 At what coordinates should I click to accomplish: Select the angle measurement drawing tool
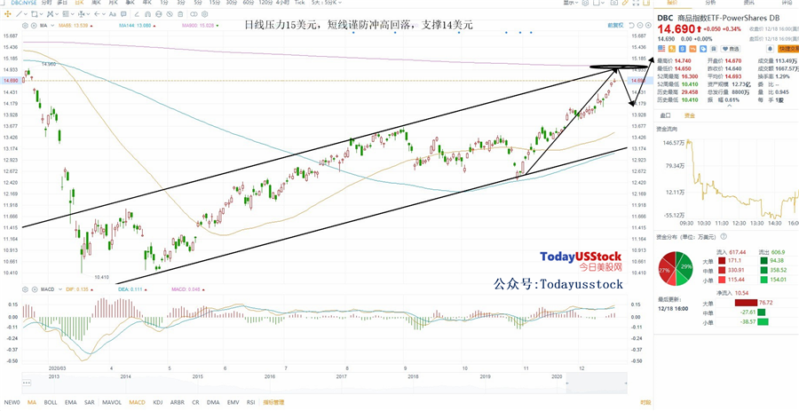(137, 14)
